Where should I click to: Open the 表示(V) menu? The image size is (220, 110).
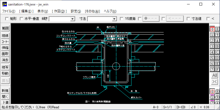click(43, 11)
